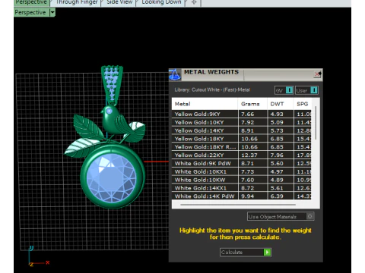
Task: Click the 4.93 DWT value
Action: tap(277, 114)
